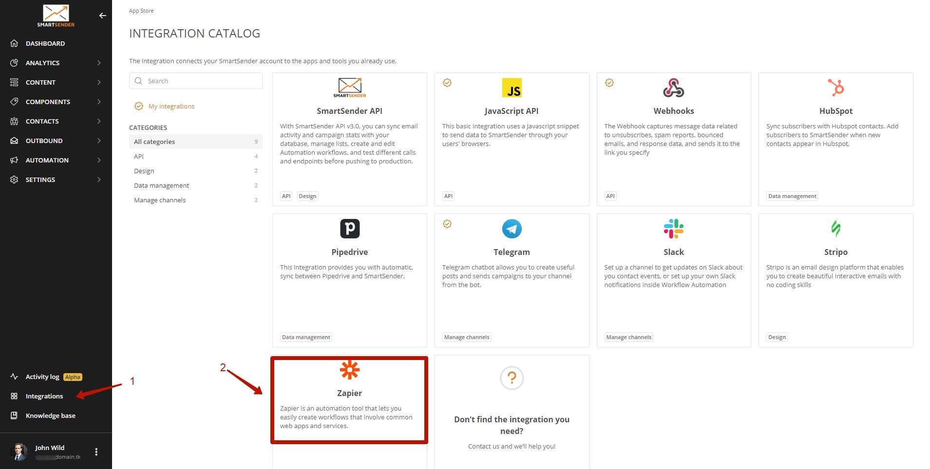The height and width of the screenshot is (469, 930).
Task: Toggle the My integrations filter
Action: [x=171, y=106]
